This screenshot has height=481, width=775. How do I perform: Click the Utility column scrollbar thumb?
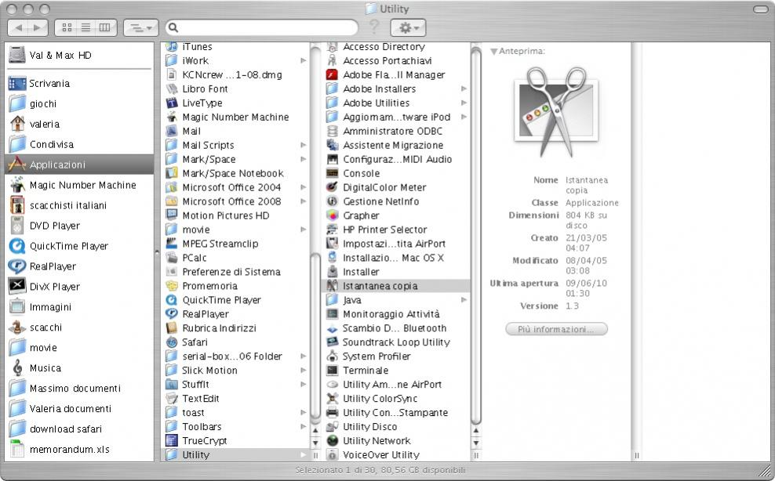pos(476,235)
